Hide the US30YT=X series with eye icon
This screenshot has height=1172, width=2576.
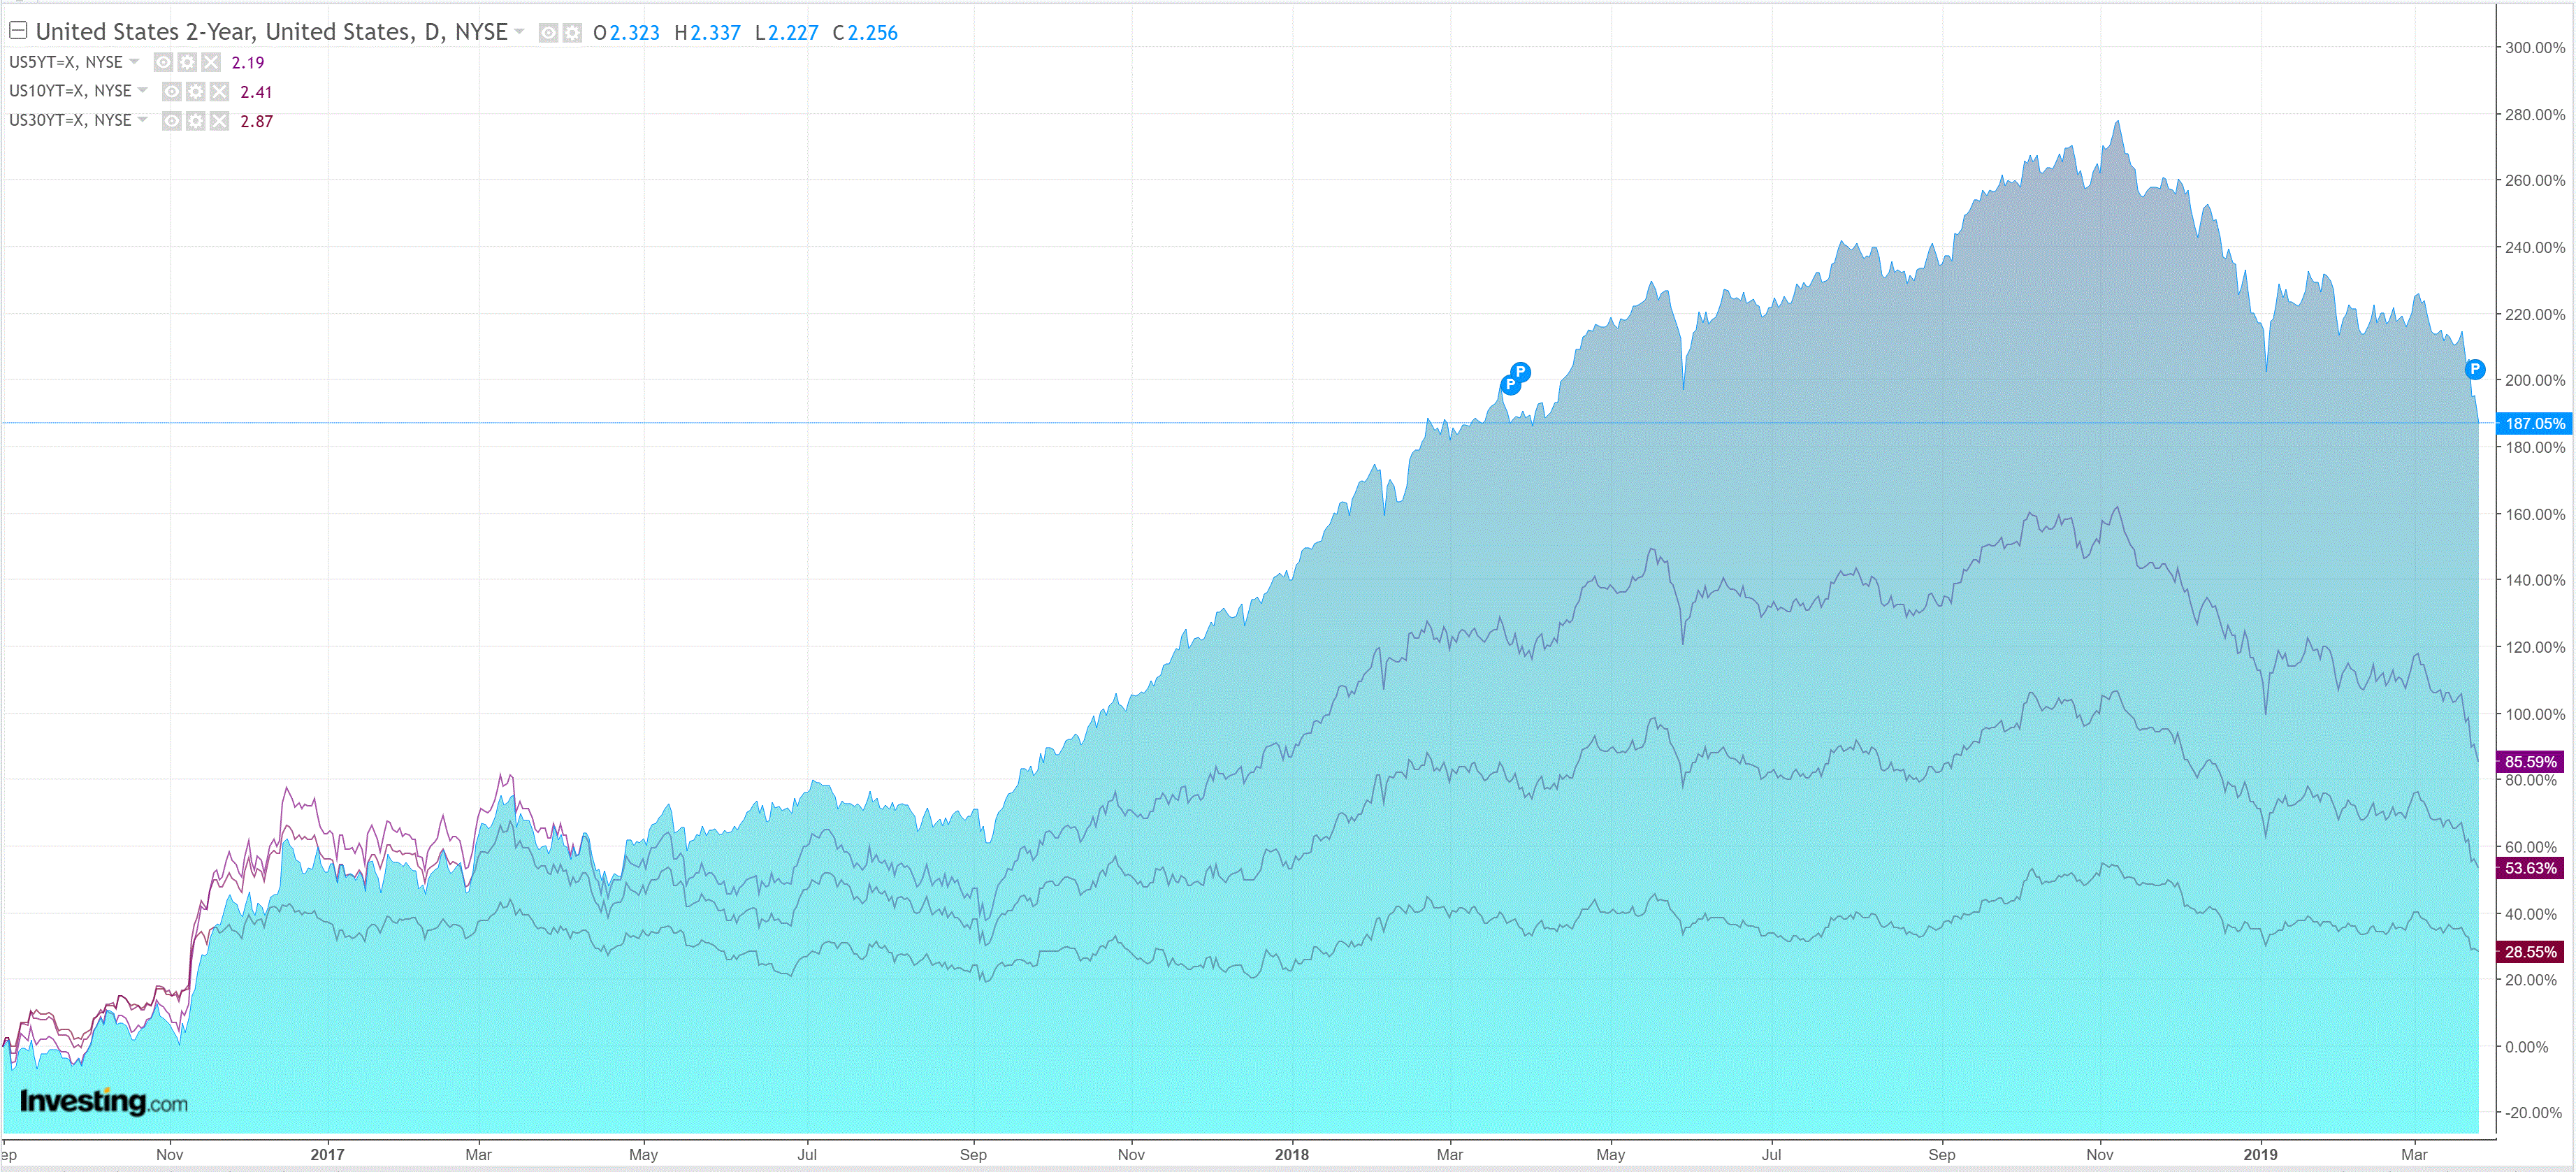[172, 121]
